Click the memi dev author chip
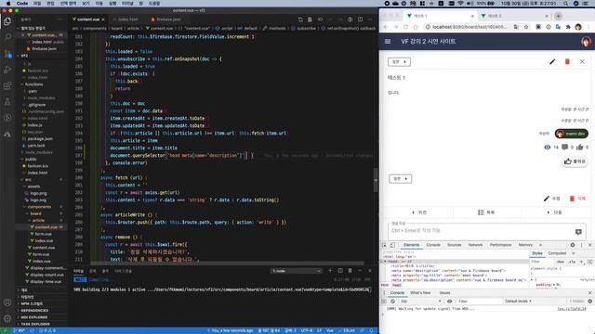Image resolution: width=595 pixels, height=334 pixels. [x=572, y=134]
